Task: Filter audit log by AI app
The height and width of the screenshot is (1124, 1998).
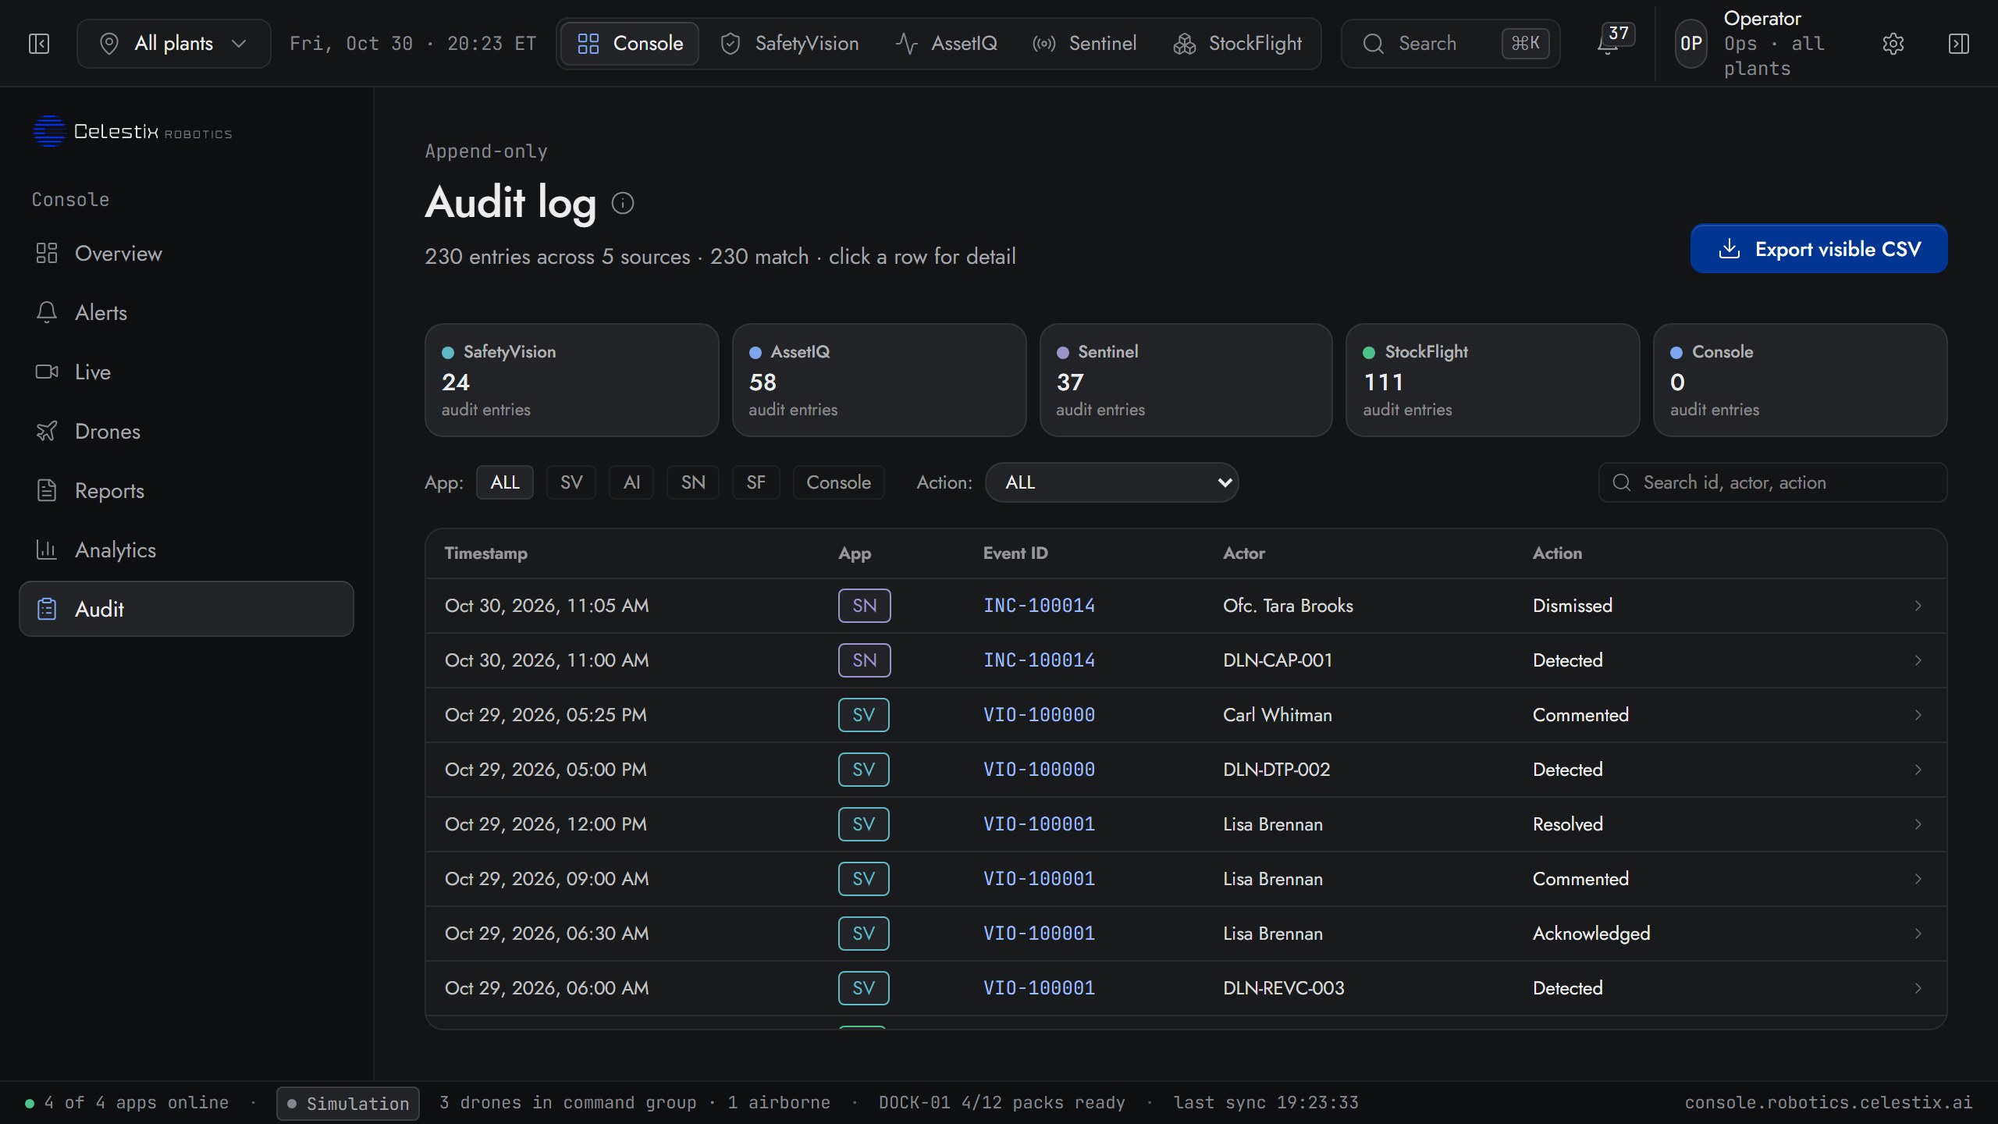Action: [631, 482]
